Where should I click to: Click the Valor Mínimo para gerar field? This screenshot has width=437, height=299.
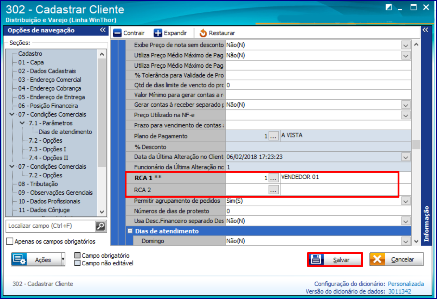[318, 95]
